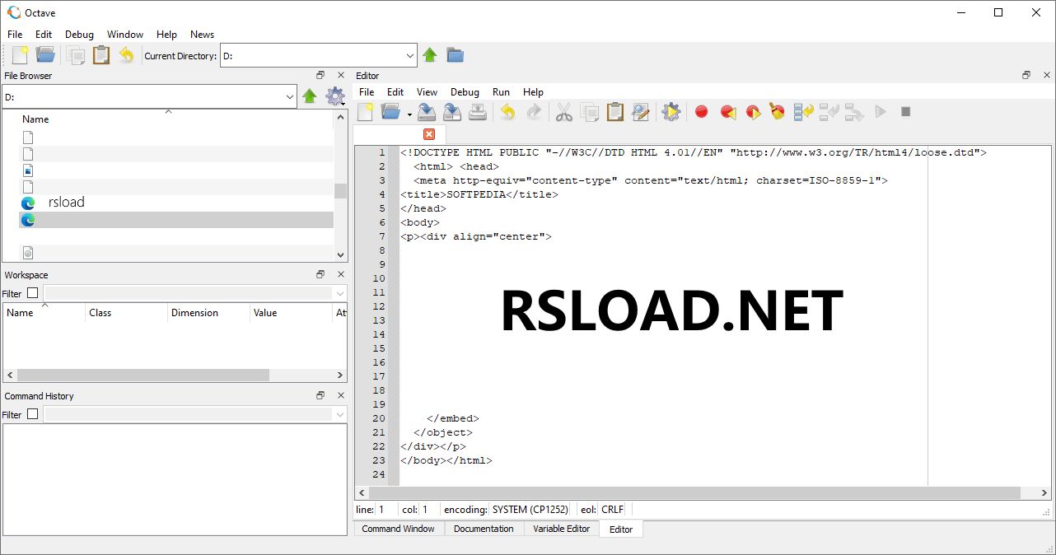The height and width of the screenshot is (555, 1056).
Task: Undock the File Browser panel
Action: click(320, 75)
